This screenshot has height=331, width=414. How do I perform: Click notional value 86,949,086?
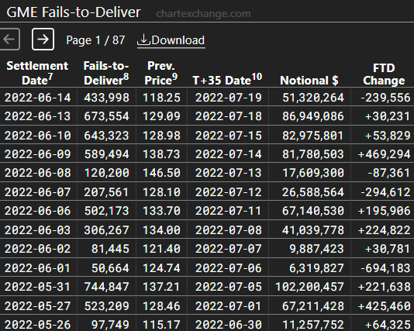313,116
